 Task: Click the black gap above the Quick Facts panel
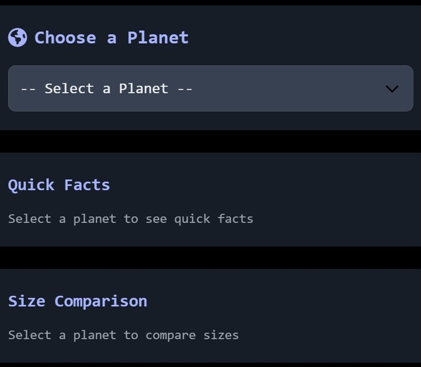click(x=210, y=141)
